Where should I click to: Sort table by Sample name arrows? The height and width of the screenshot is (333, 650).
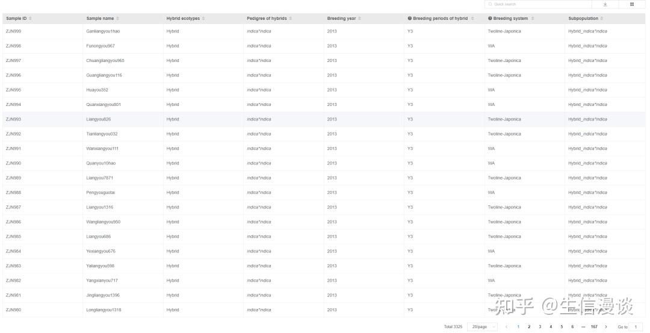[118, 19]
